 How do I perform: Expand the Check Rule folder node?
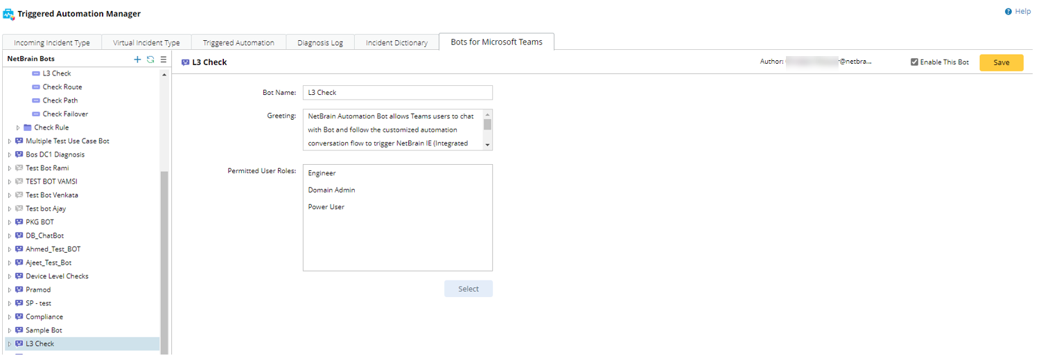tap(19, 127)
